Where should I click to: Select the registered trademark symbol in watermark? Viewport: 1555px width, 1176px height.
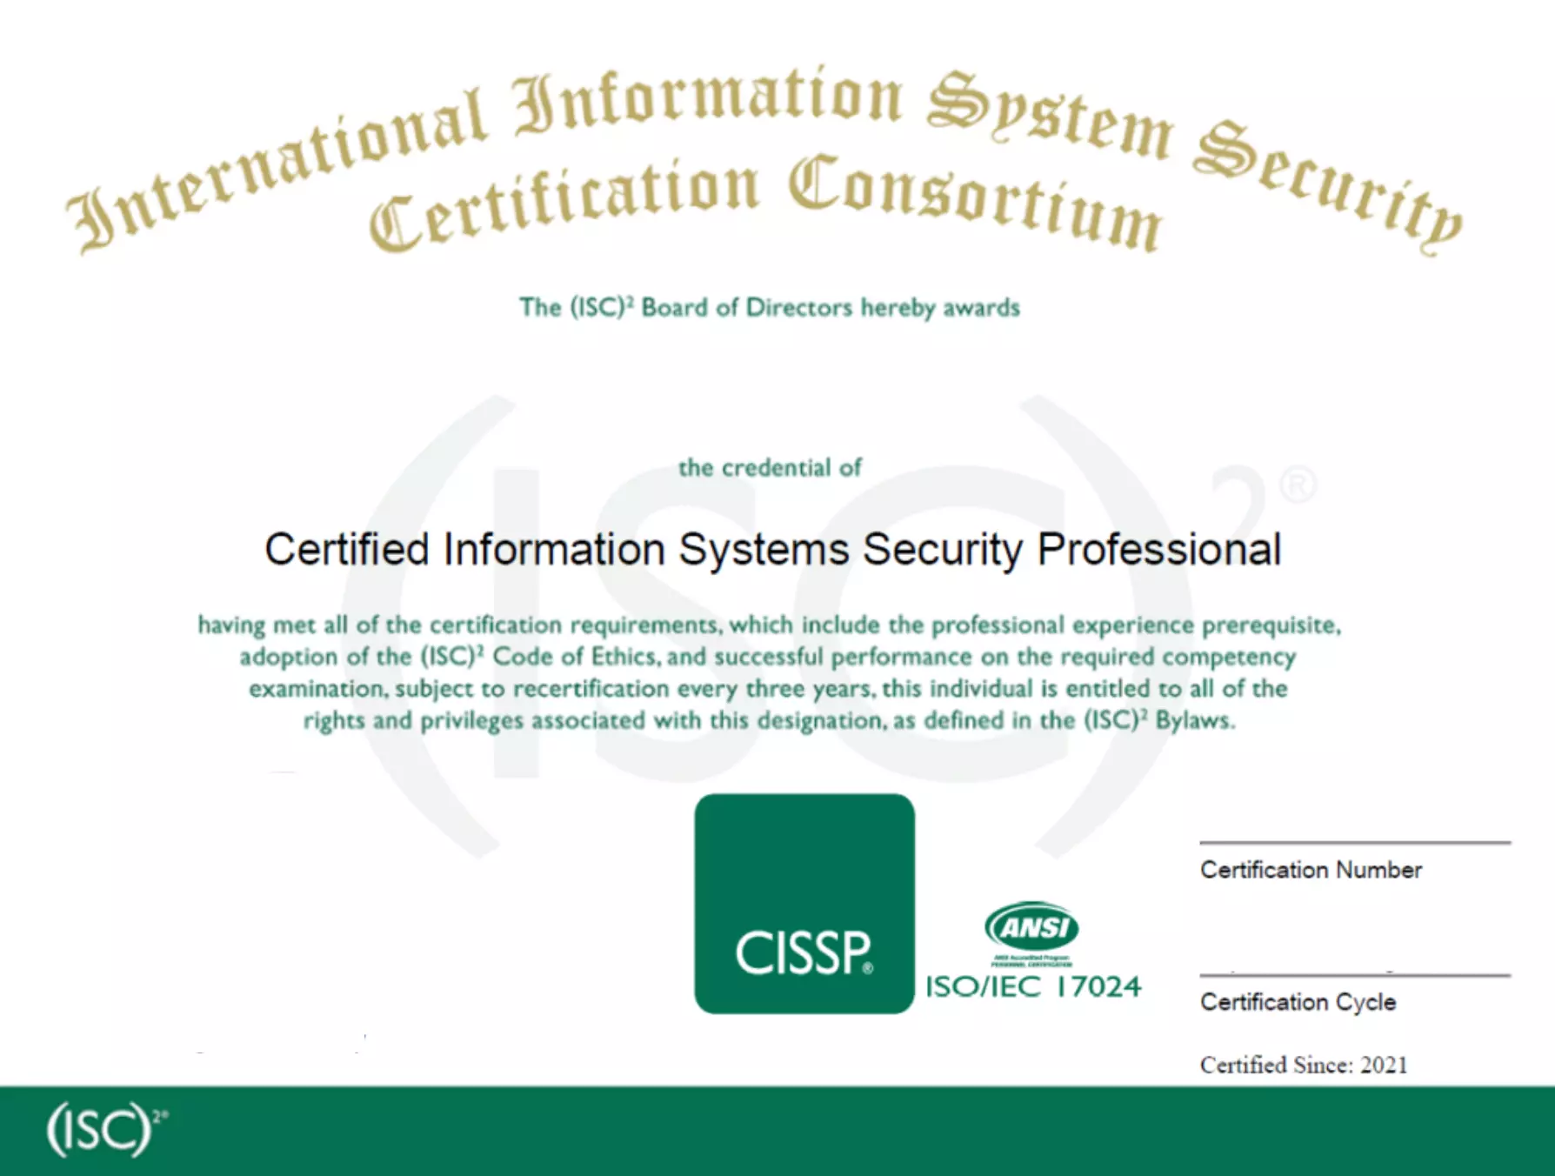pyautogui.click(x=1297, y=486)
